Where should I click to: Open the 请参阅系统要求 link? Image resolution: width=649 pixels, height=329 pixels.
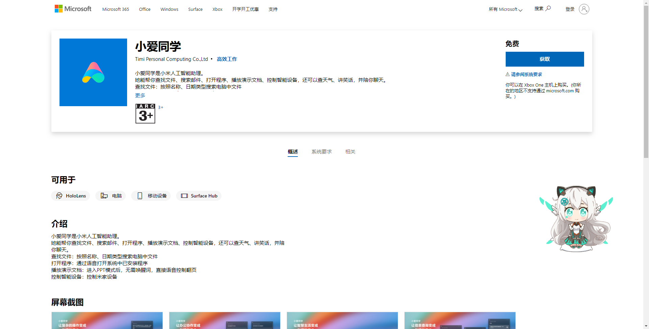pyautogui.click(x=526, y=74)
